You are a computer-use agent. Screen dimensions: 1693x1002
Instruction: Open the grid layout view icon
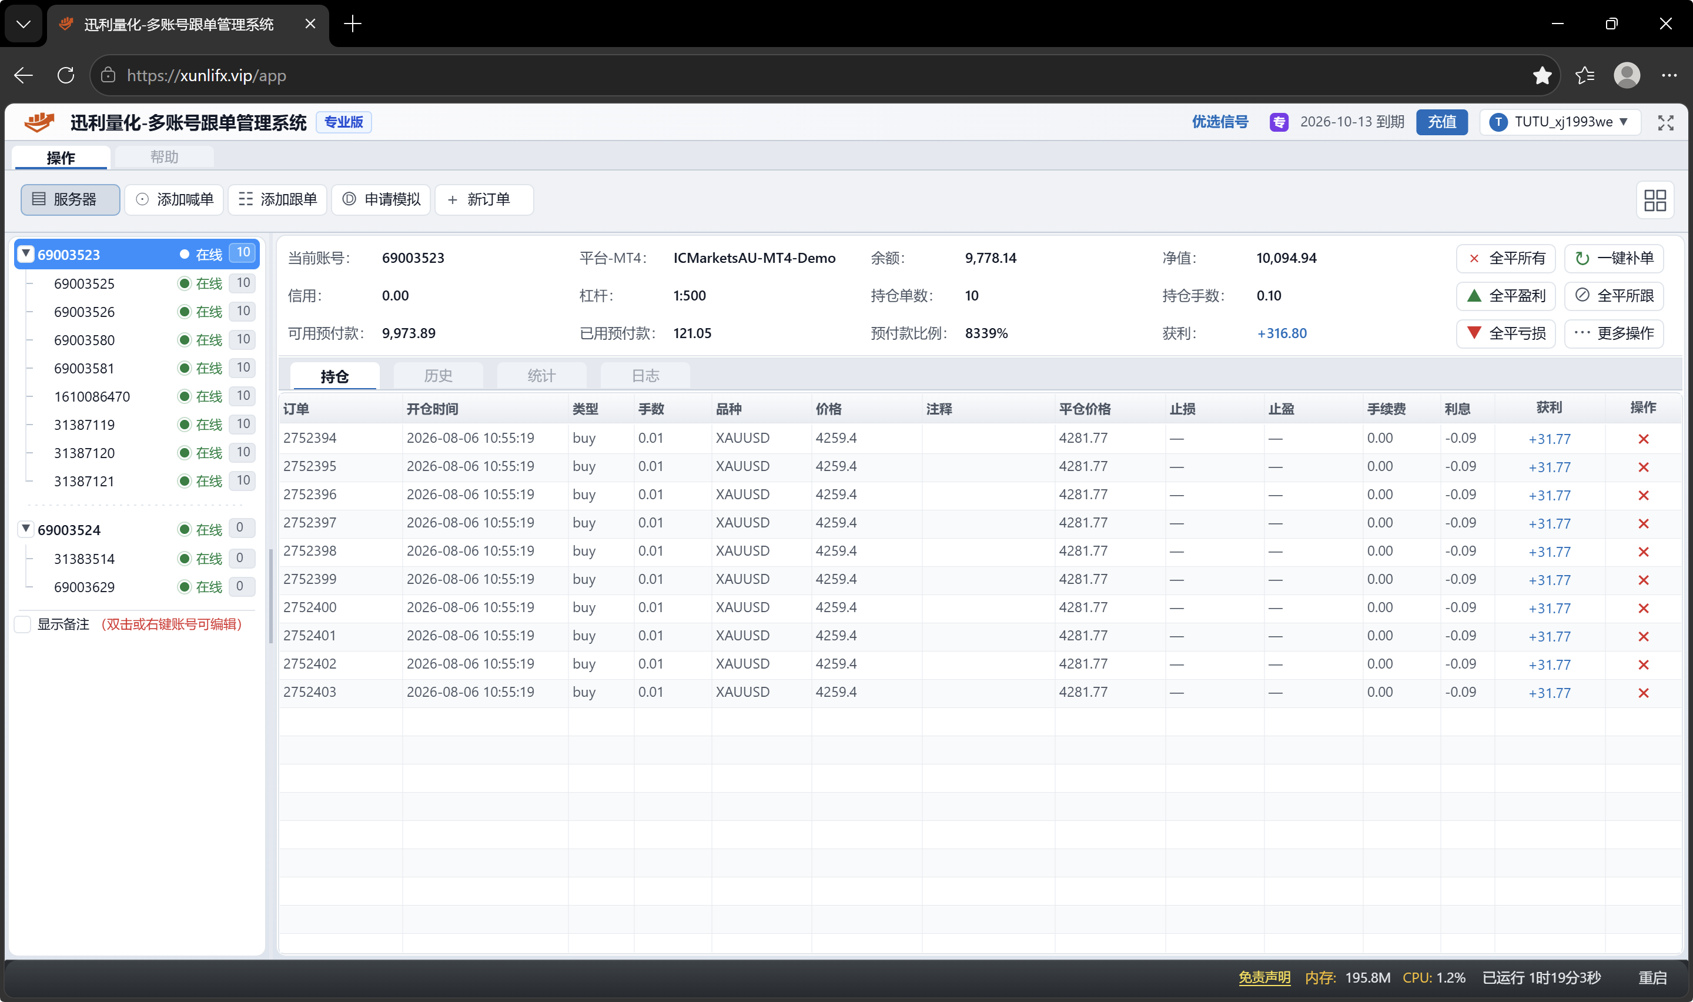pyautogui.click(x=1655, y=200)
